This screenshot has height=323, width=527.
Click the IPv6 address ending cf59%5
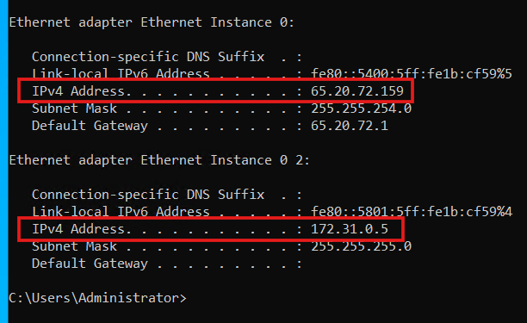pos(412,73)
